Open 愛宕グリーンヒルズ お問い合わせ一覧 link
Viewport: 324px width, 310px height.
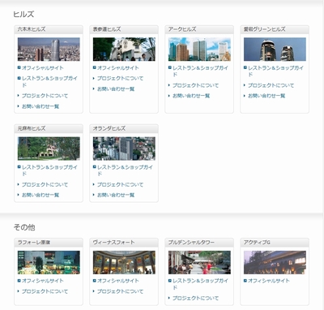click(266, 96)
